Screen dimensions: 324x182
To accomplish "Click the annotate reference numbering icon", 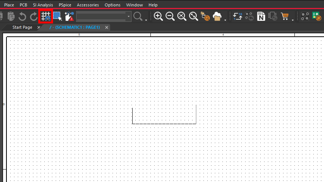I will click(x=237, y=16).
